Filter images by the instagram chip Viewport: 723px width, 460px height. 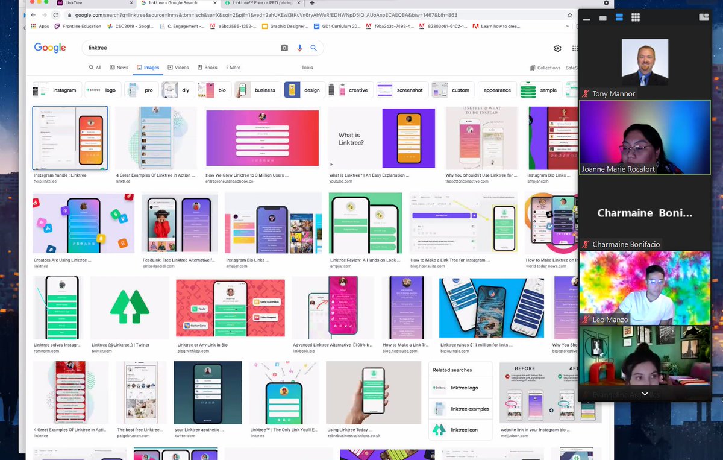pyautogui.click(x=56, y=90)
